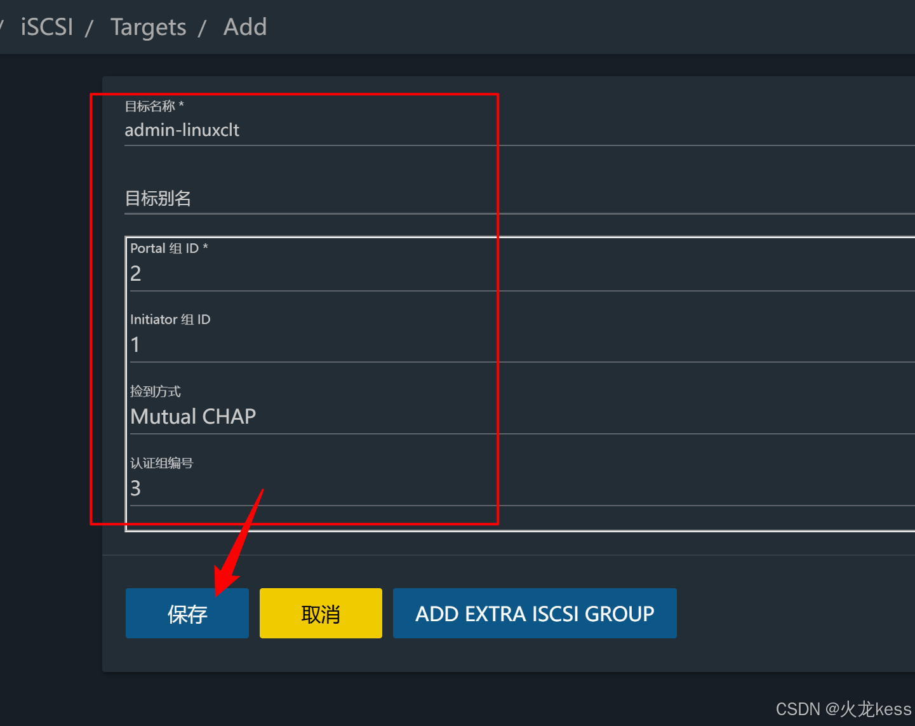Open the Mutual CHAP authentication method dropdown
This screenshot has height=726, width=915.
coord(522,417)
